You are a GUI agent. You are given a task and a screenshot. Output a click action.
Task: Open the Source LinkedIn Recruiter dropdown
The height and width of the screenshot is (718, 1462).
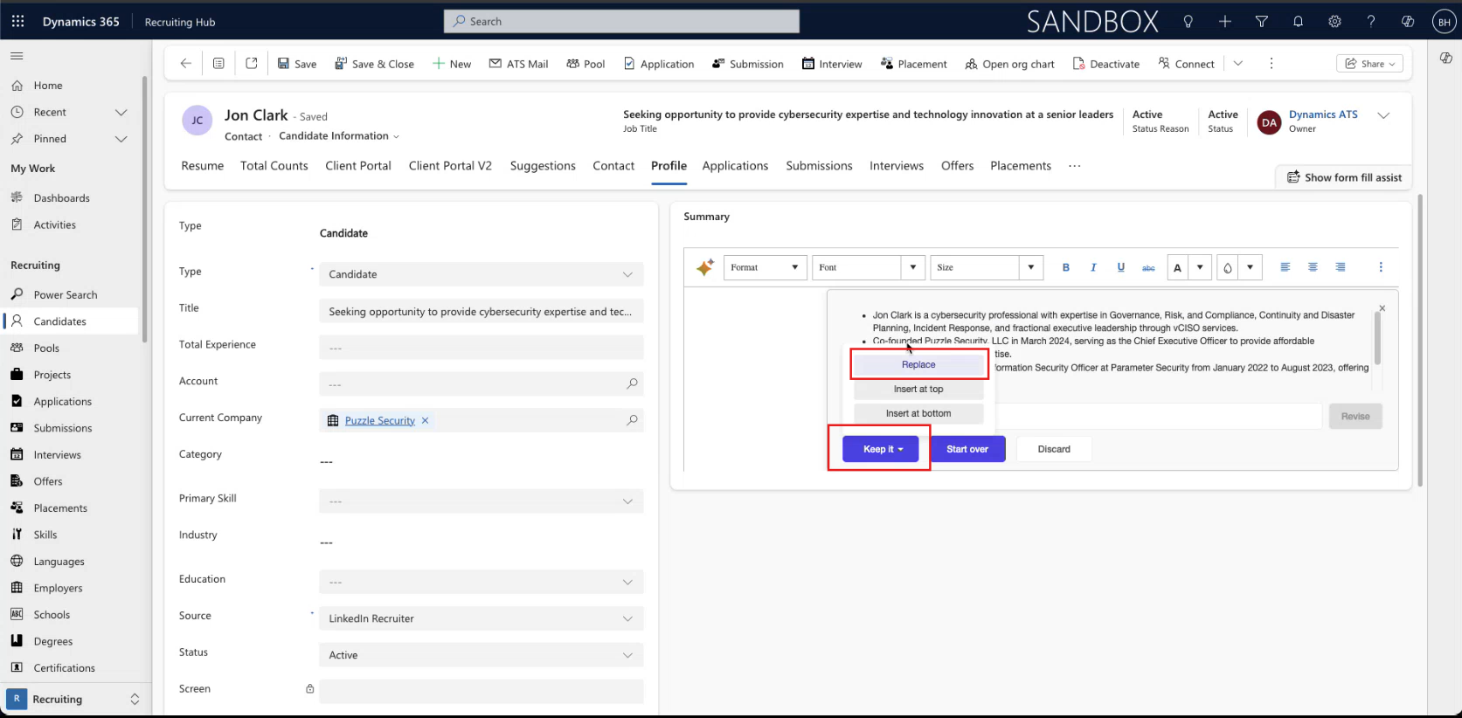[482, 618]
